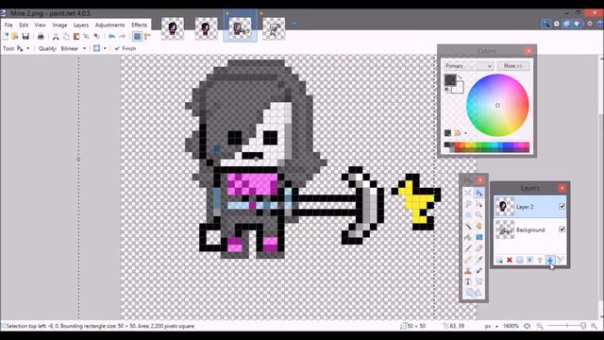Toggle the History window button at top right

click(x=557, y=24)
